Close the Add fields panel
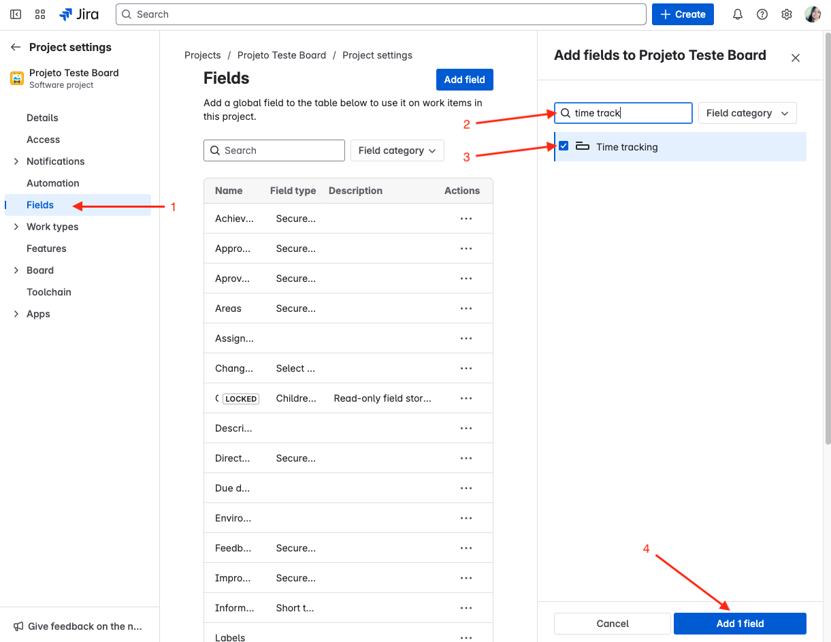The height and width of the screenshot is (642, 831). (x=795, y=58)
